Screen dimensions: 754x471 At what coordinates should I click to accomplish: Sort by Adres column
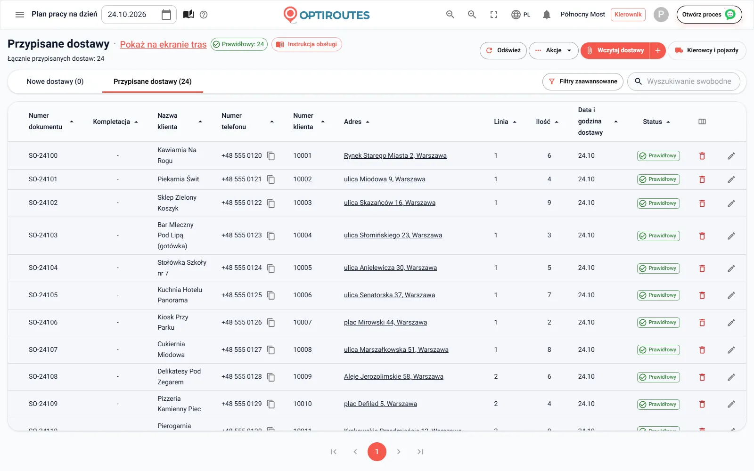(357, 122)
